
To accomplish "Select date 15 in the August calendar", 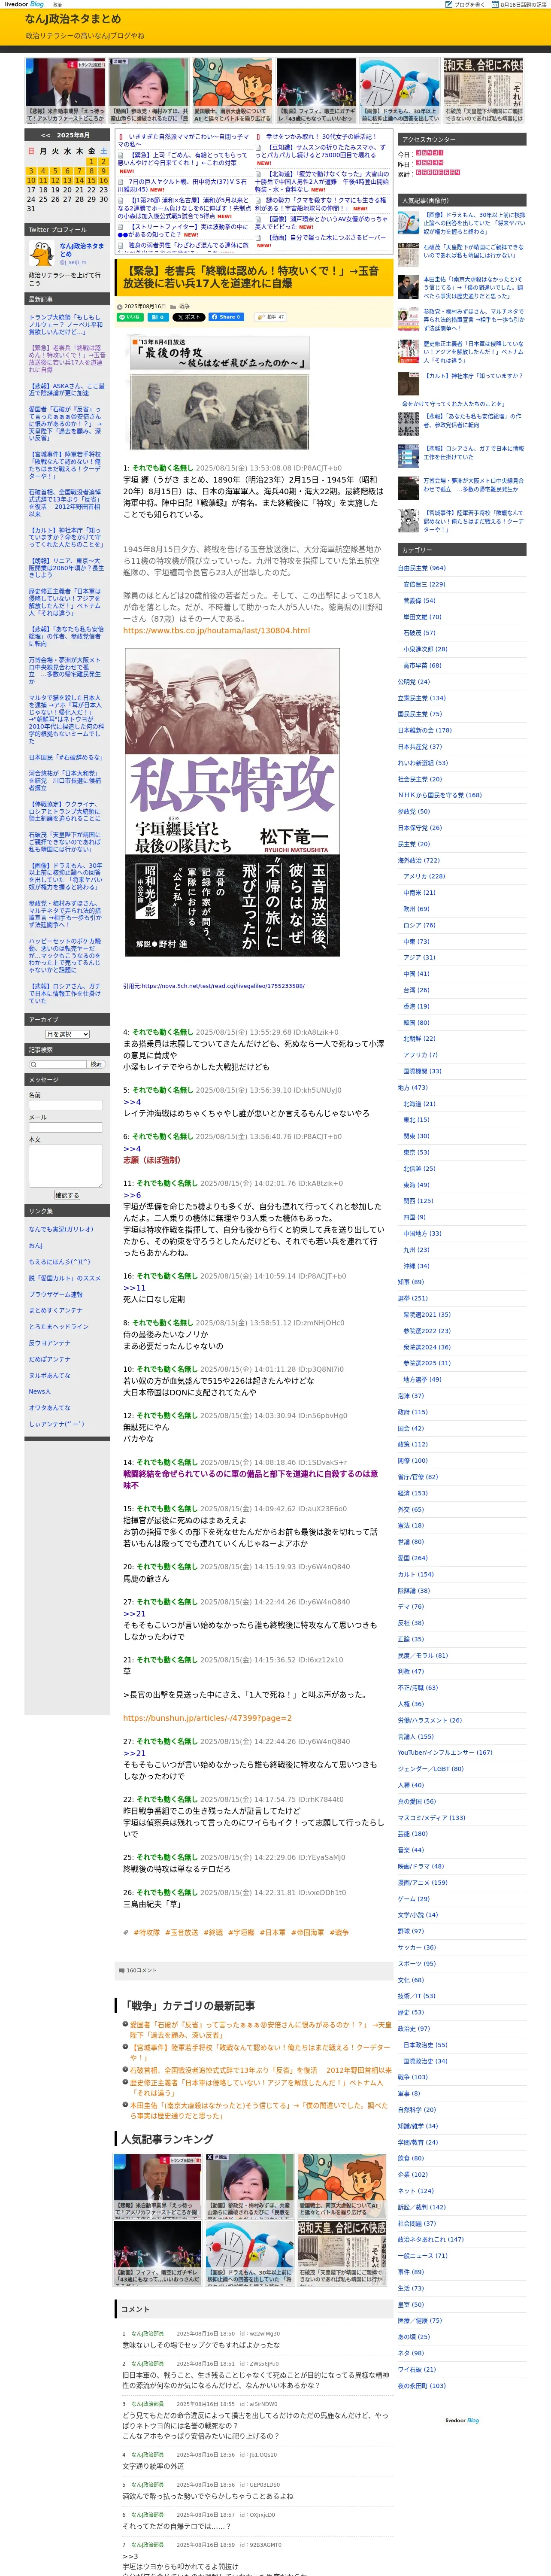I will pyautogui.click(x=92, y=181).
